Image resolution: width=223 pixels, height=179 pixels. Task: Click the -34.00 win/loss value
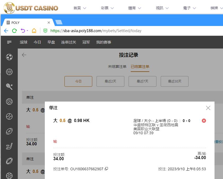point(200,158)
